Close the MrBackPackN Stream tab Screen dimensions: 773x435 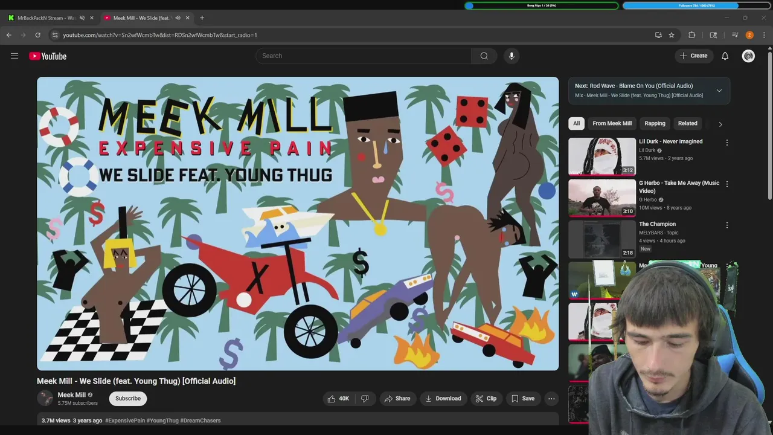point(92,18)
